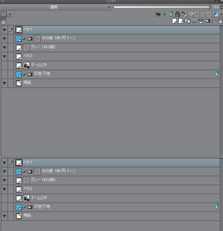Adjust the layer opacity slider
The height and width of the screenshot is (231, 223).
[162, 7]
